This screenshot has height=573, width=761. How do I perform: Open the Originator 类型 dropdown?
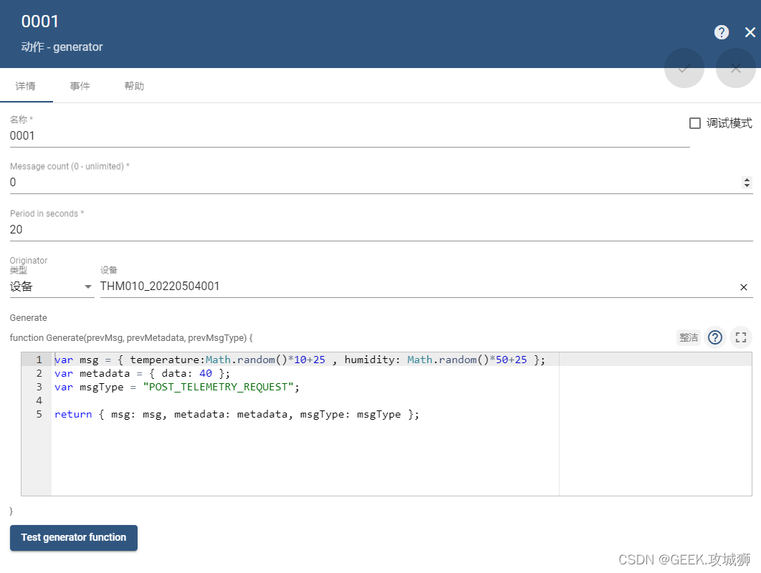pos(52,286)
